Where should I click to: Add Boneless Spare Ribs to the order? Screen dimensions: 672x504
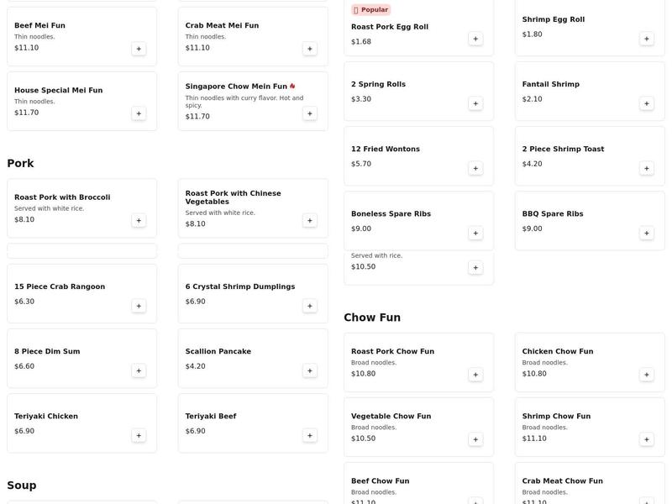point(475,233)
